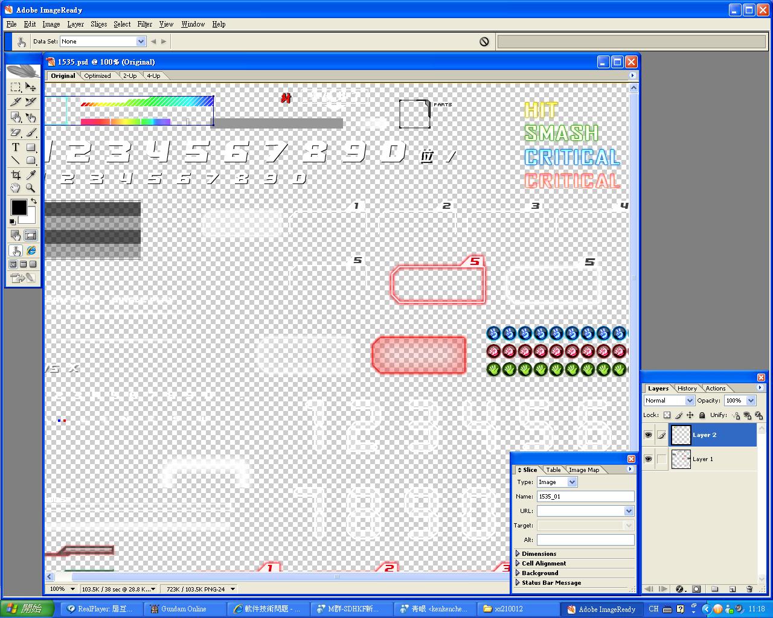Open the Filter menu
Viewport: 773px width, 618px height.
coord(144,24)
